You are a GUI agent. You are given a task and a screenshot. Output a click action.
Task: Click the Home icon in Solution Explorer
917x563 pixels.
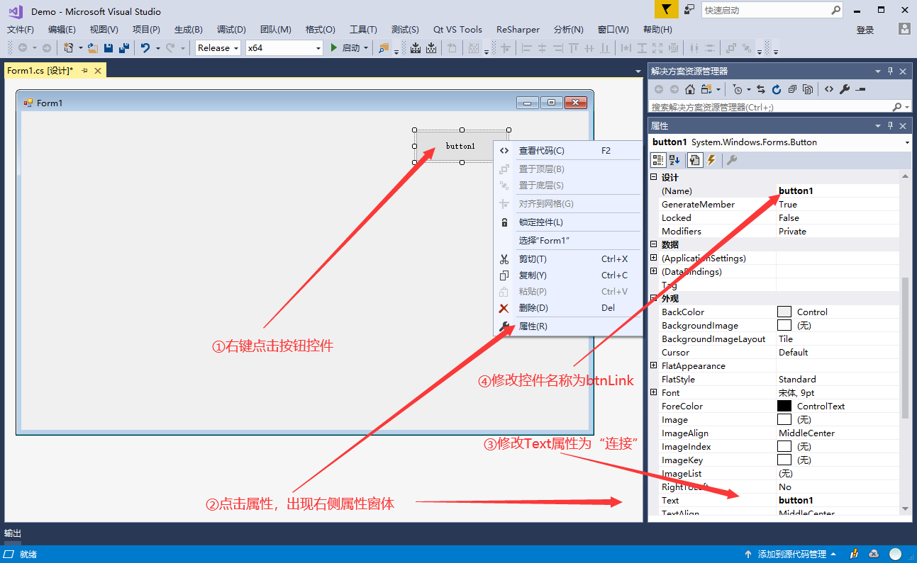pyautogui.click(x=689, y=89)
